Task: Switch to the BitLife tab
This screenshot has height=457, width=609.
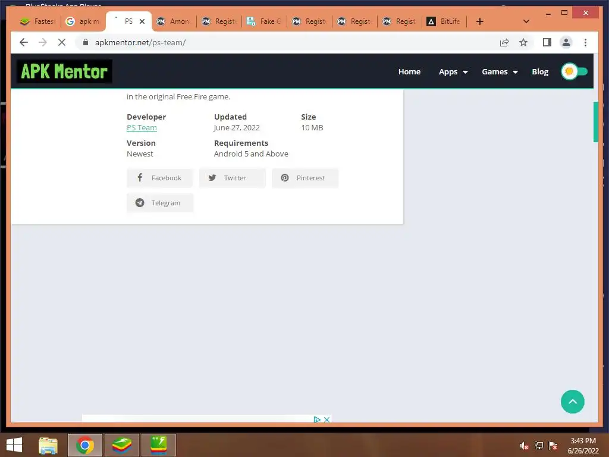Action: (x=444, y=21)
